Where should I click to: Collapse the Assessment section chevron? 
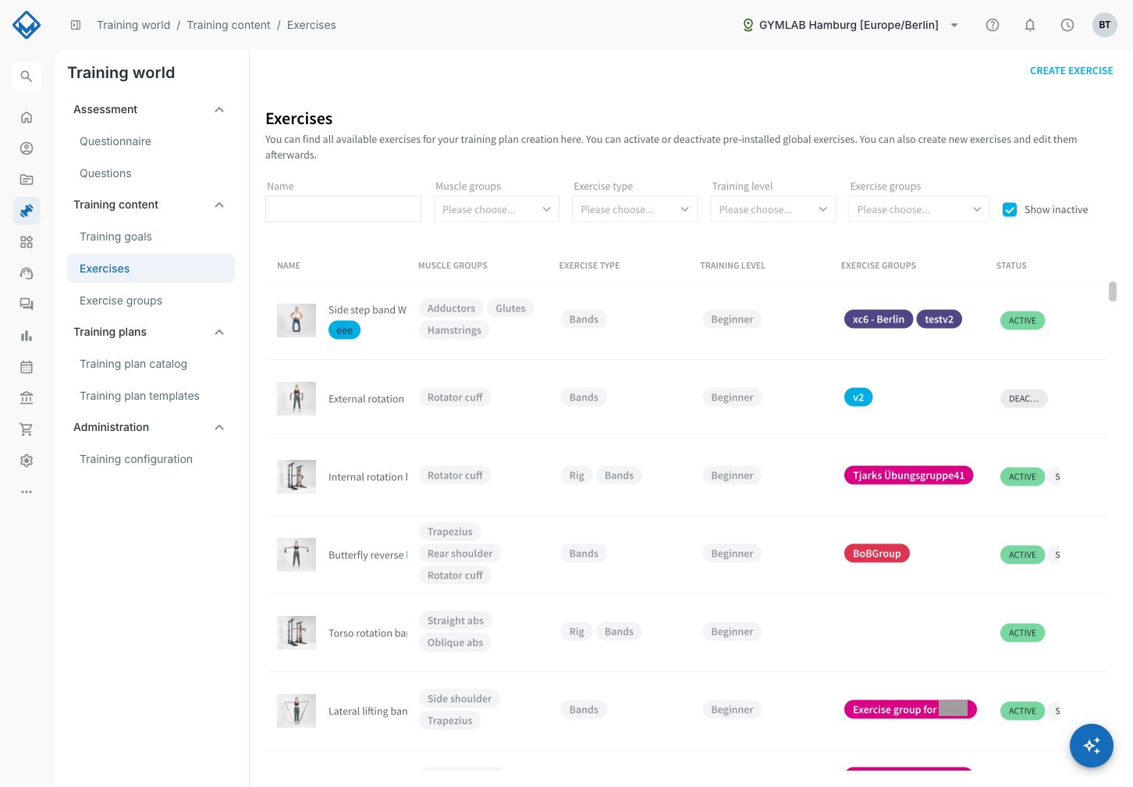pos(219,110)
